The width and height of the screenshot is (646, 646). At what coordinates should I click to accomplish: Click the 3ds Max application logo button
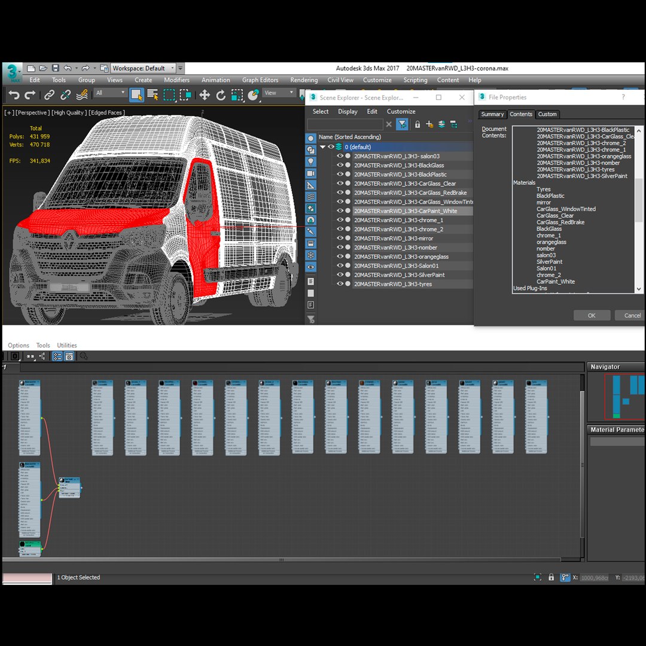click(x=13, y=72)
